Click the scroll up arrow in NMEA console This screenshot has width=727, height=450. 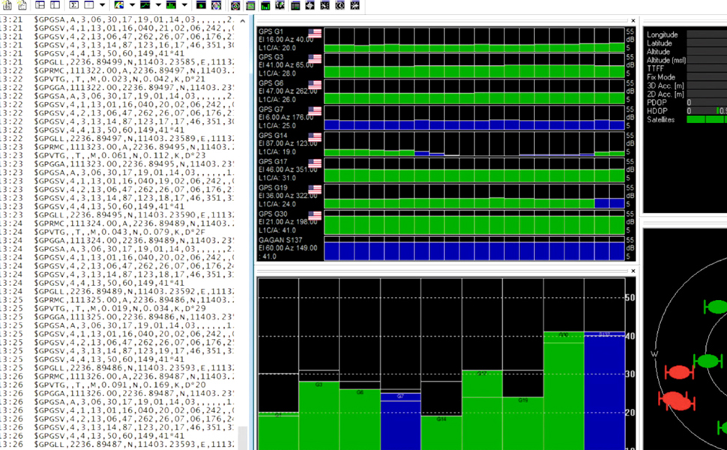[243, 21]
